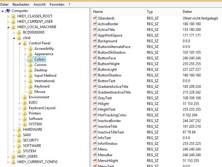Collapse the clsid node arrow
Image resolution: width=222 pixels, height=167 pixels.
14,38
